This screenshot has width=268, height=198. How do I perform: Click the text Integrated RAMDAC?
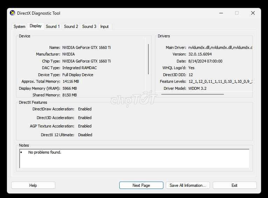pyautogui.click(x=79, y=68)
